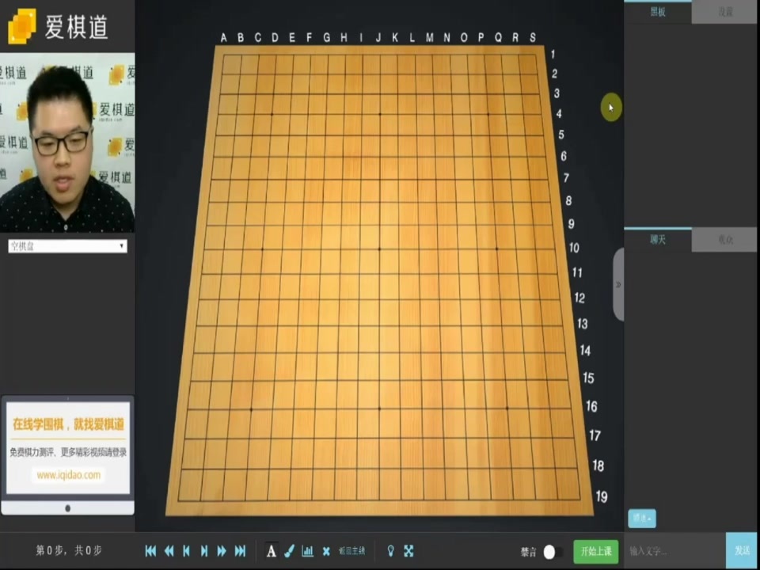
Task: Step back one move
Action: pyautogui.click(x=186, y=551)
